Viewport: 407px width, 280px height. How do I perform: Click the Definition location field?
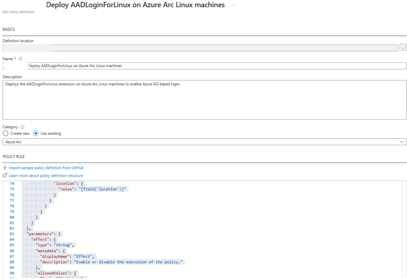[199, 47]
